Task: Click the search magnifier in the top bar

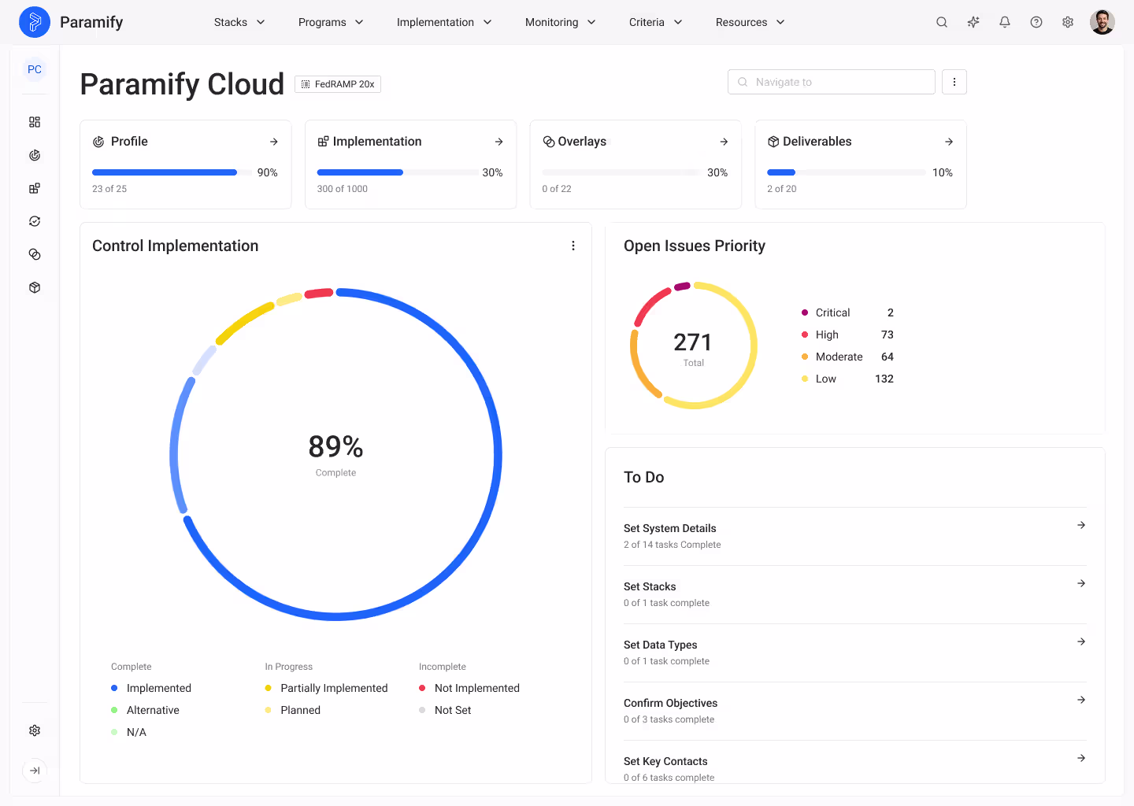Action: point(942,22)
